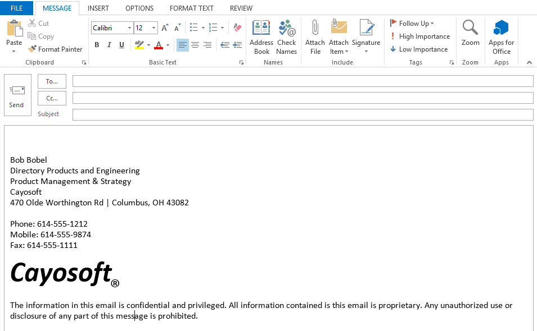Check Names of recipients
537x331 pixels.
coord(286,37)
